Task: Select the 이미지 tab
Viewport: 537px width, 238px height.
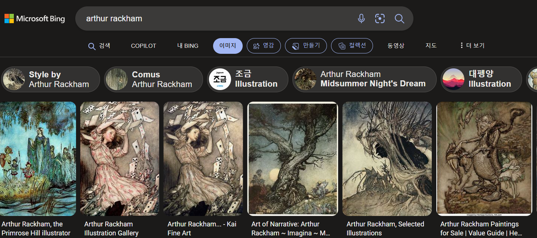Action: click(228, 46)
